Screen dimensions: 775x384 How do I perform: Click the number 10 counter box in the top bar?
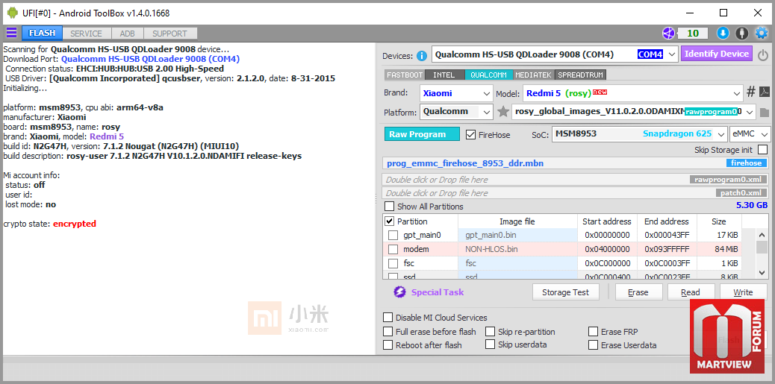coord(693,33)
